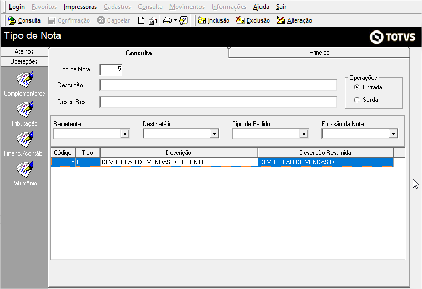
Task: Open the Login menu
Action: 17,7
